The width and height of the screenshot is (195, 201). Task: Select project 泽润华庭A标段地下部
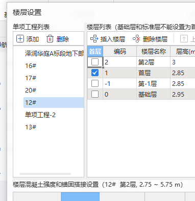click(x=54, y=53)
